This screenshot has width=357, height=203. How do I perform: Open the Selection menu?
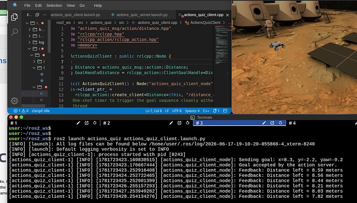[54, 6]
